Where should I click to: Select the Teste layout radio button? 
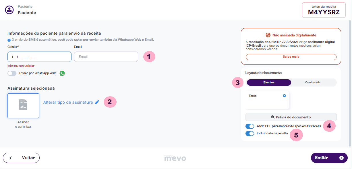tap(284, 96)
